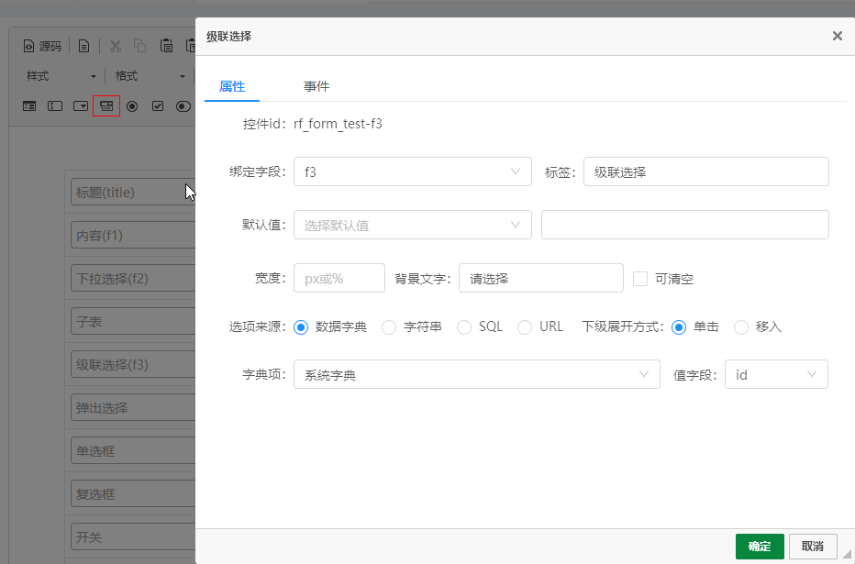Click the 级联选择(f3) field in form

tap(133, 365)
